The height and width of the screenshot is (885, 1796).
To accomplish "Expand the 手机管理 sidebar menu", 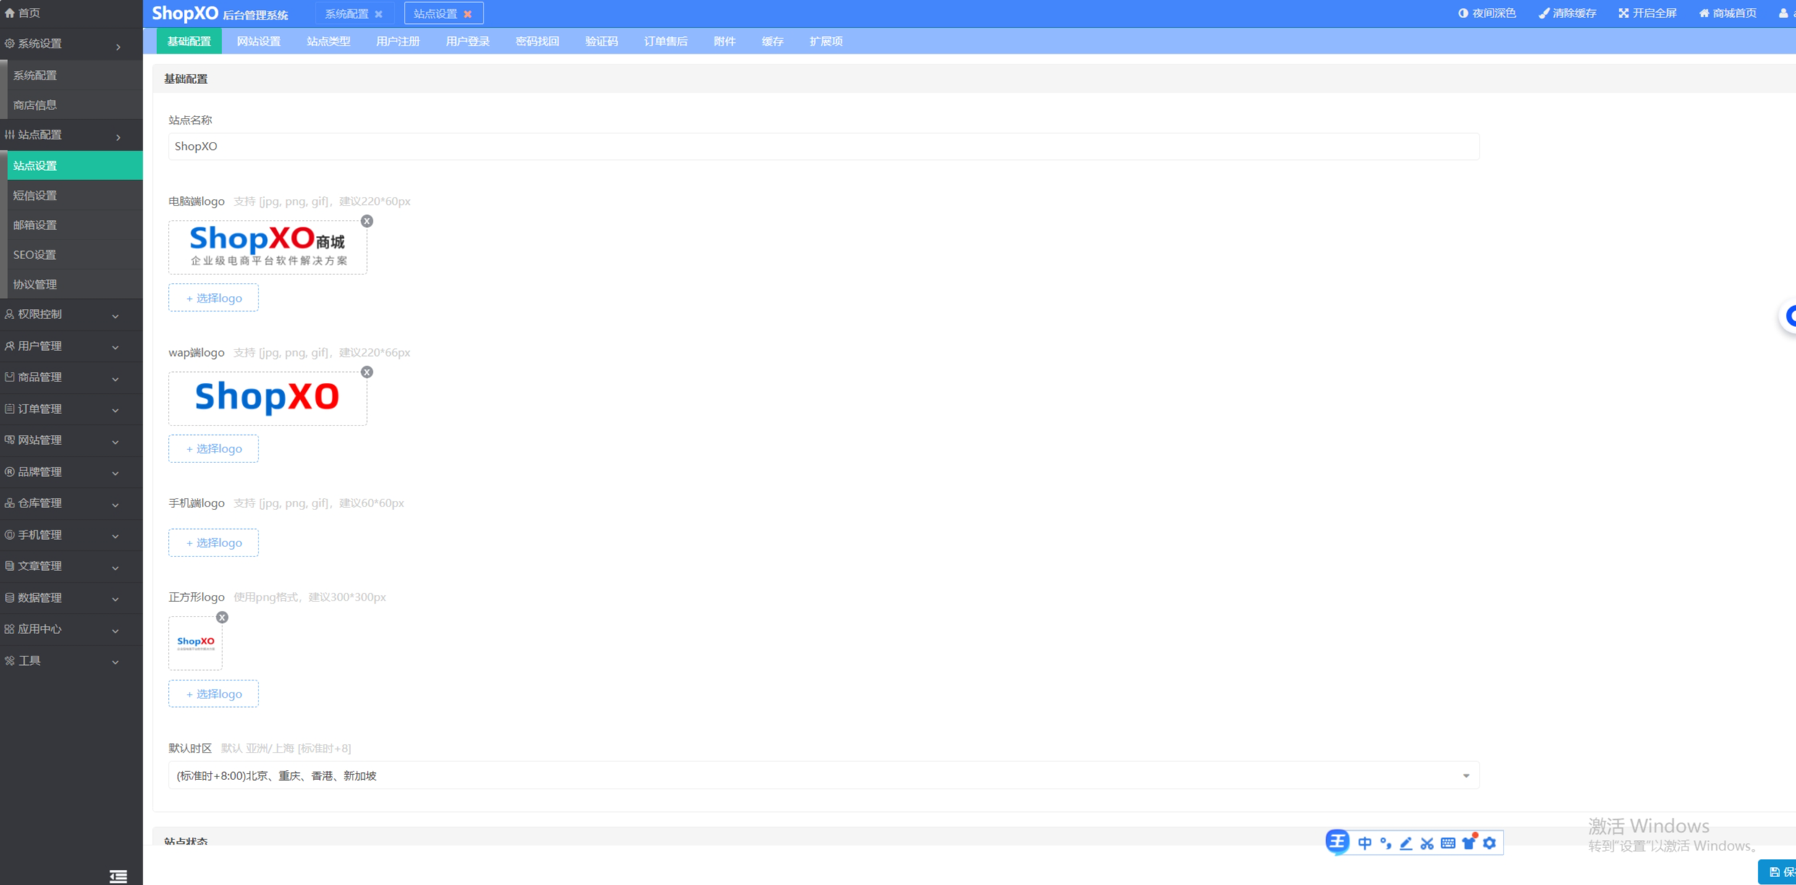I will coord(71,535).
